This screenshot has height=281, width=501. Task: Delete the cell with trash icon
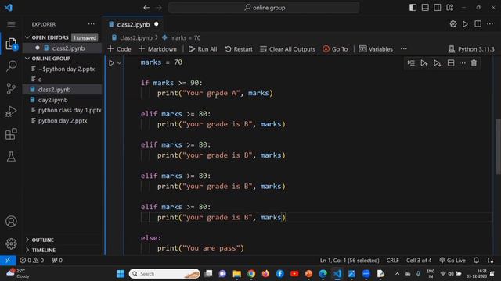[474, 63]
